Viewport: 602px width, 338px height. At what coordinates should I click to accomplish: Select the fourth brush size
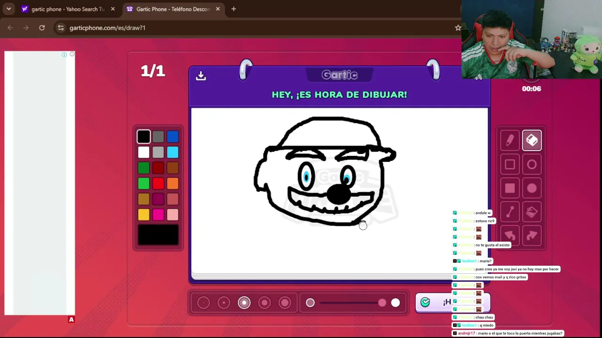point(264,303)
